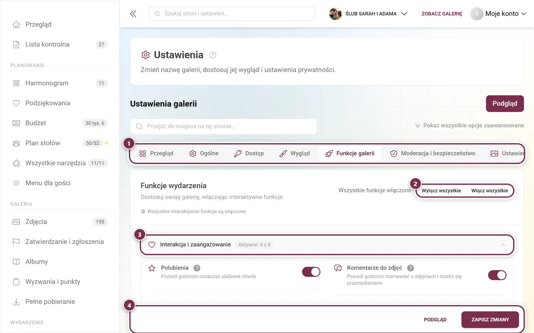
Task: Open Przegląd home icon in sidebar
Action: point(16,24)
